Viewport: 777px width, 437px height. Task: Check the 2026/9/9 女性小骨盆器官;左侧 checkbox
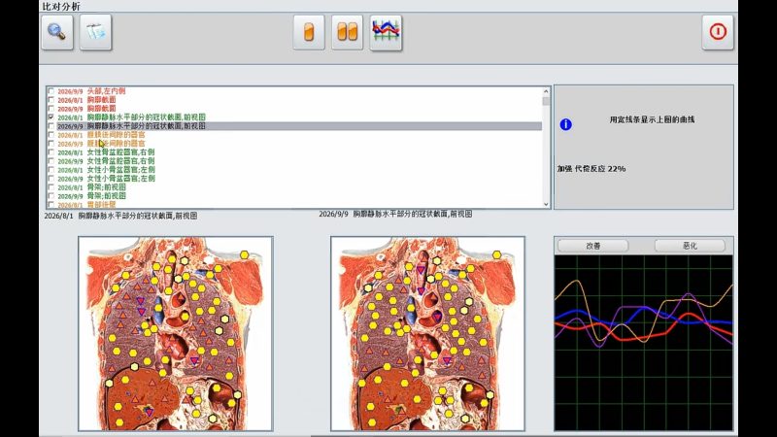coord(51,179)
